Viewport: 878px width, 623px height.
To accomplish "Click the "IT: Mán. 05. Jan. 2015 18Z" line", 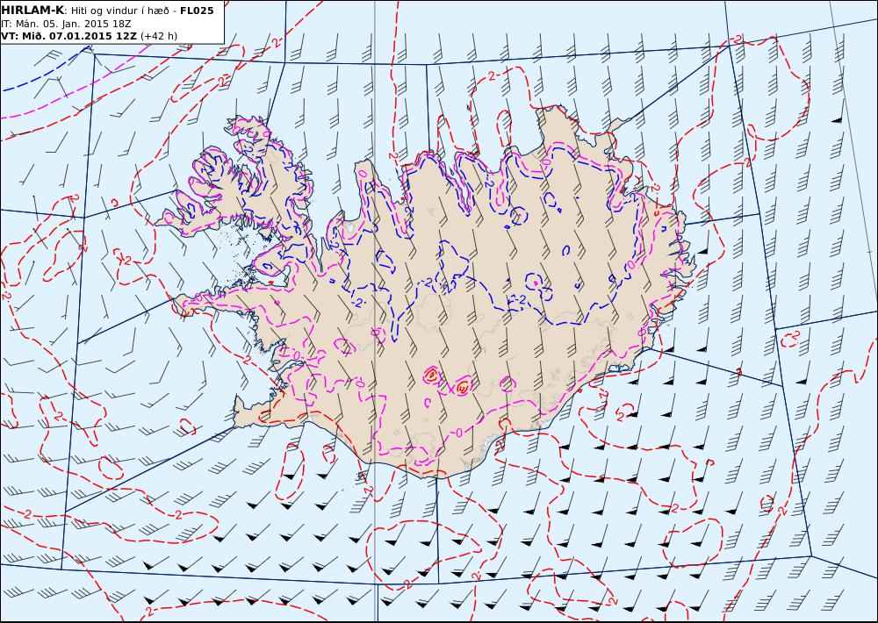I will coord(66,24).
